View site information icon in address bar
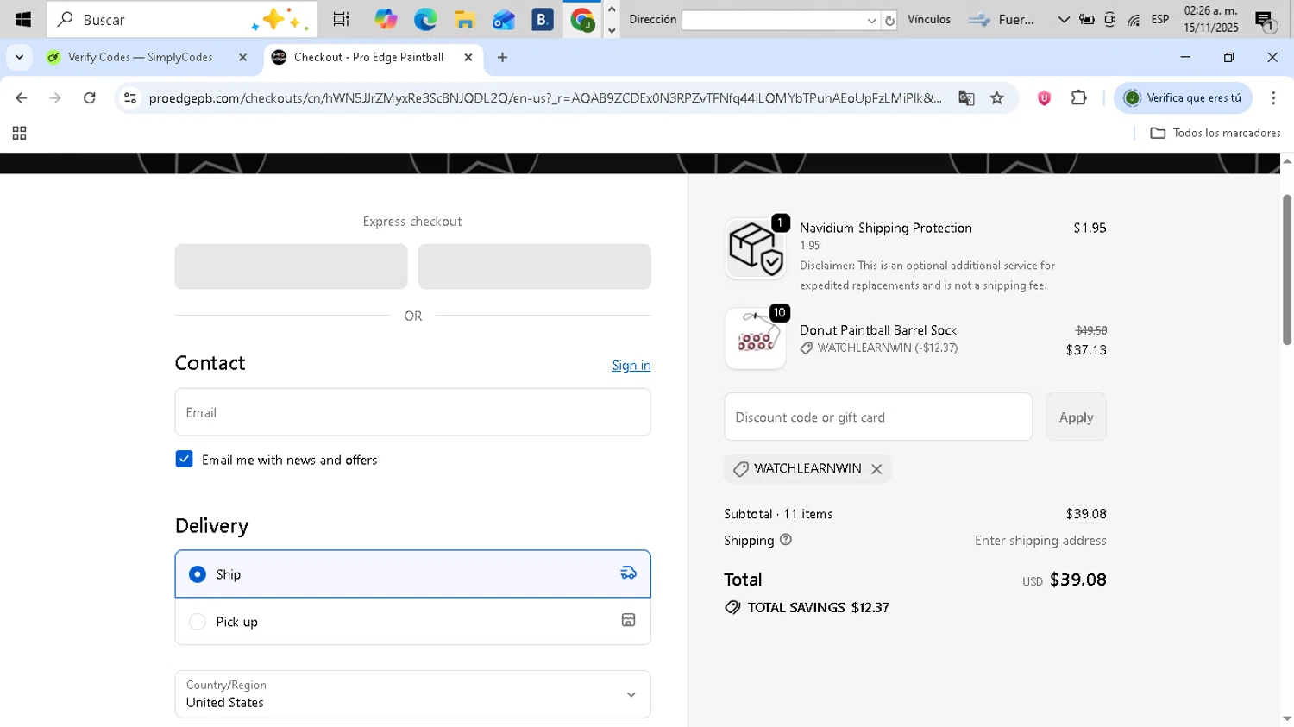This screenshot has height=727, width=1294. pos(130,98)
